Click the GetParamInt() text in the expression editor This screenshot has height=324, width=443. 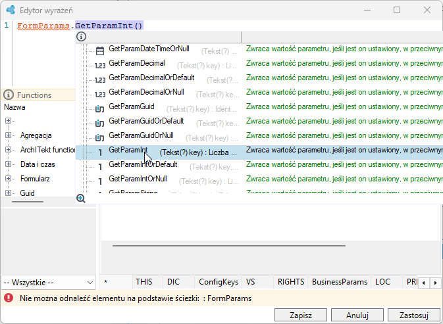pos(109,26)
